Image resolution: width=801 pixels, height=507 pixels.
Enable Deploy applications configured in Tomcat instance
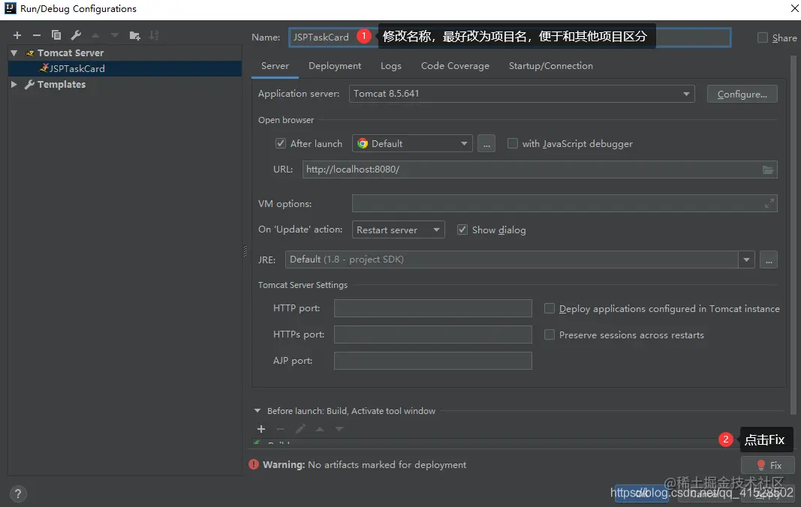[550, 308]
